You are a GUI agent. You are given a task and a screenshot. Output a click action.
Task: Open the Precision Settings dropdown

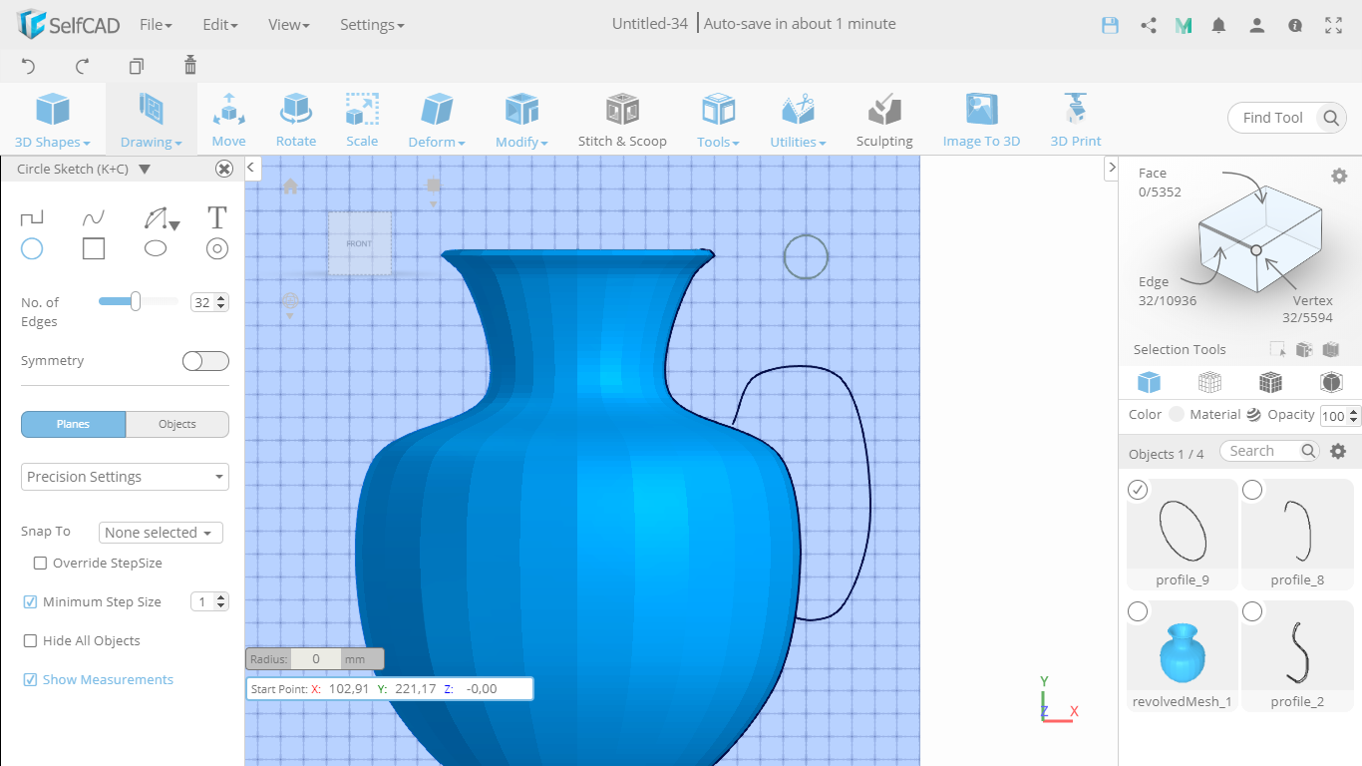click(x=125, y=477)
